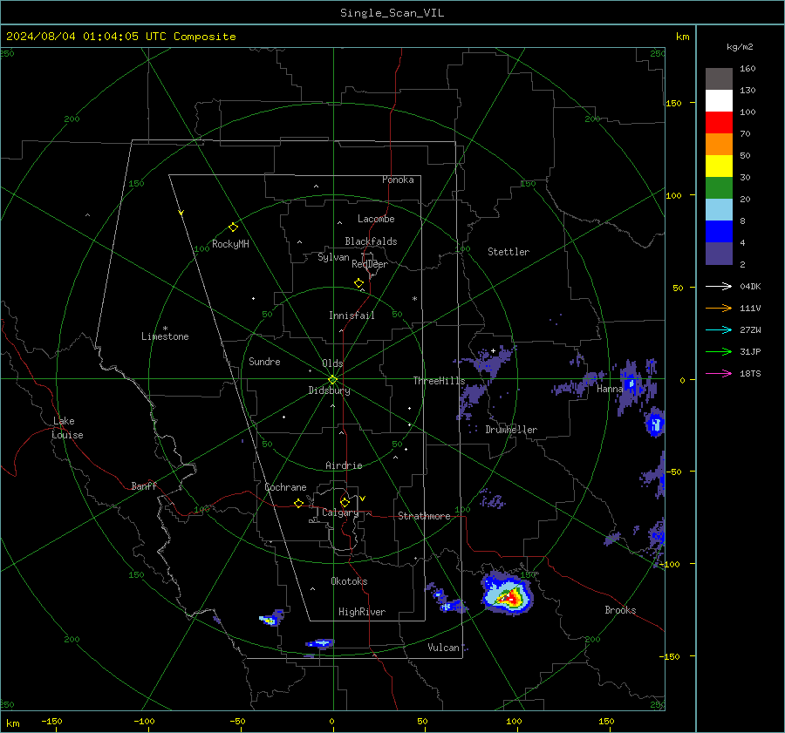Viewport: 785px width, 733px height.
Task: Select the orange 50-70 legend color
Action: tap(719, 145)
